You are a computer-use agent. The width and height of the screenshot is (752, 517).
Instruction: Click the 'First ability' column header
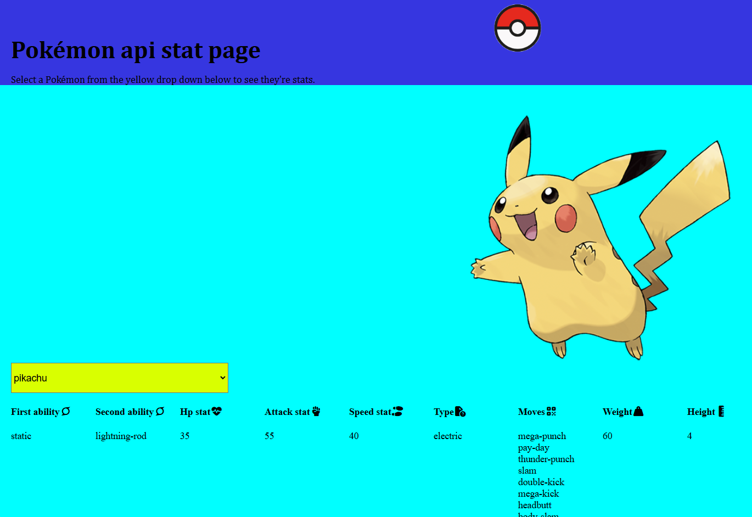pos(35,412)
